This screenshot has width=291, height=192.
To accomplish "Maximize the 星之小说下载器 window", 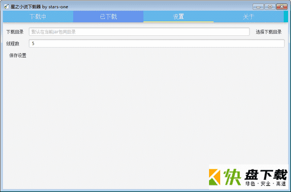I will click(x=270, y=7).
